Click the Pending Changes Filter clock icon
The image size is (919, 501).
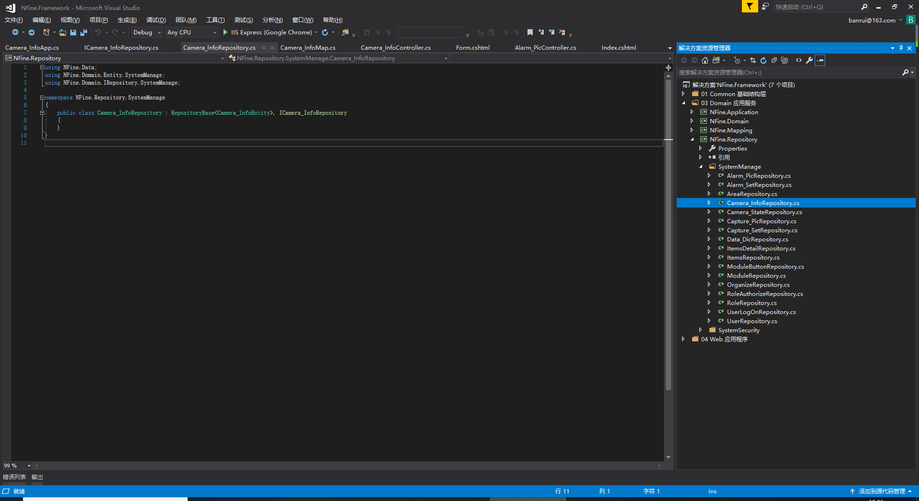click(737, 60)
